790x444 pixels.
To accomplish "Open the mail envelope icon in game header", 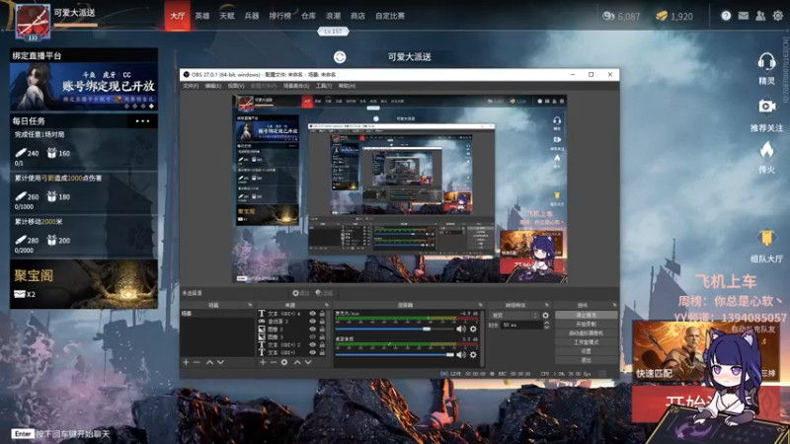I will pyautogui.click(x=744, y=16).
